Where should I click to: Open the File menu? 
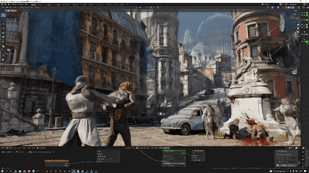point(5,5)
